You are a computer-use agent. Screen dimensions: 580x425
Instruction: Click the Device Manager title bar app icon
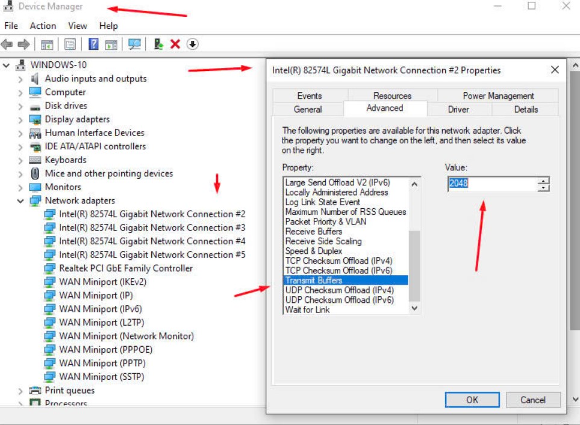[x=8, y=6]
